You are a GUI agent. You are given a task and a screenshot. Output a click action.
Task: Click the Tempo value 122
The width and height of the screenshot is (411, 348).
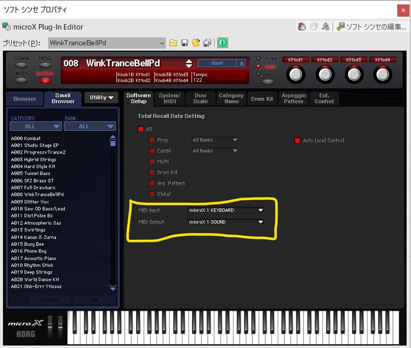198,80
